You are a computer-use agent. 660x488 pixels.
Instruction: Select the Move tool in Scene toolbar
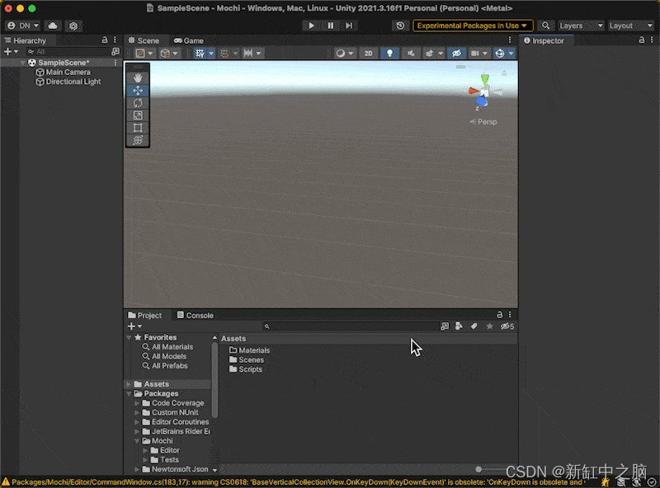(x=138, y=91)
